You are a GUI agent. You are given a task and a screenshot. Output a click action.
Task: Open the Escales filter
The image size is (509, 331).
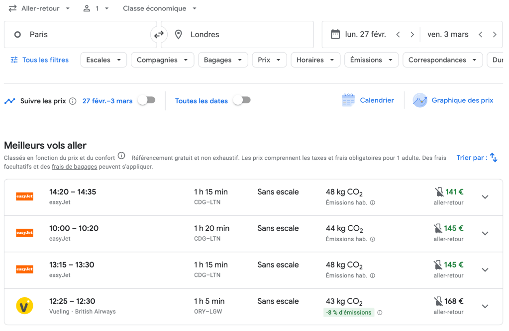(x=103, y=60)
